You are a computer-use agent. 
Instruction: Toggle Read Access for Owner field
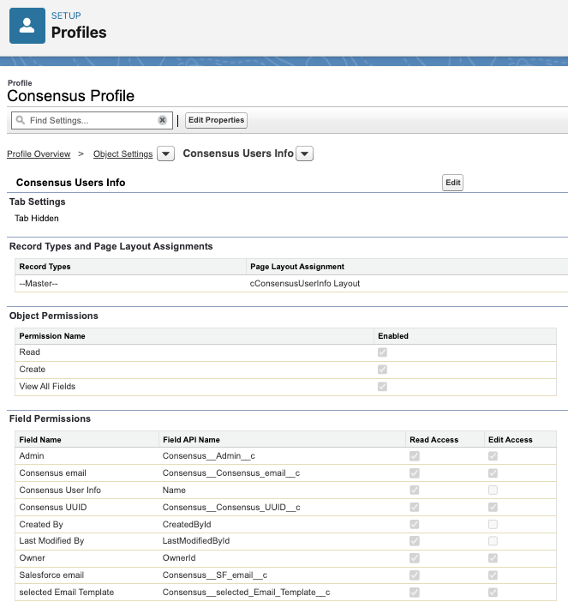415,558
